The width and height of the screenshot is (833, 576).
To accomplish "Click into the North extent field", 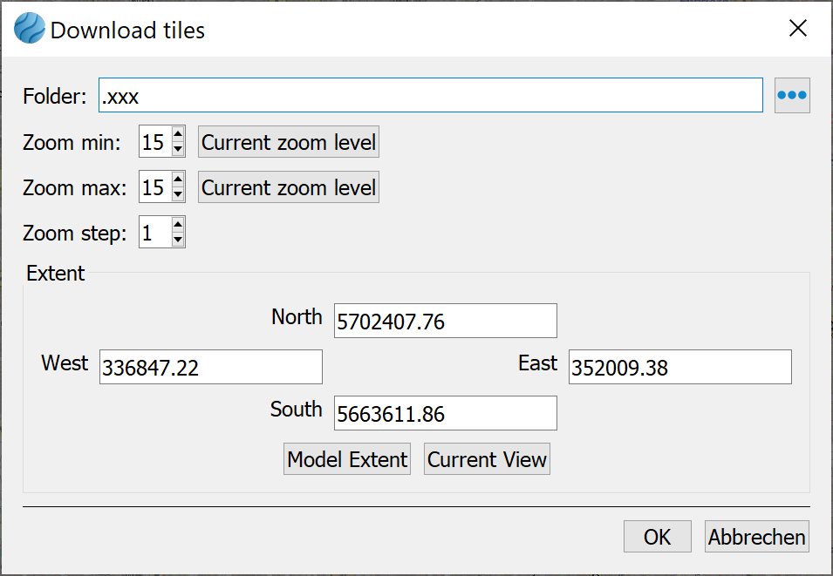I will 445,322.
